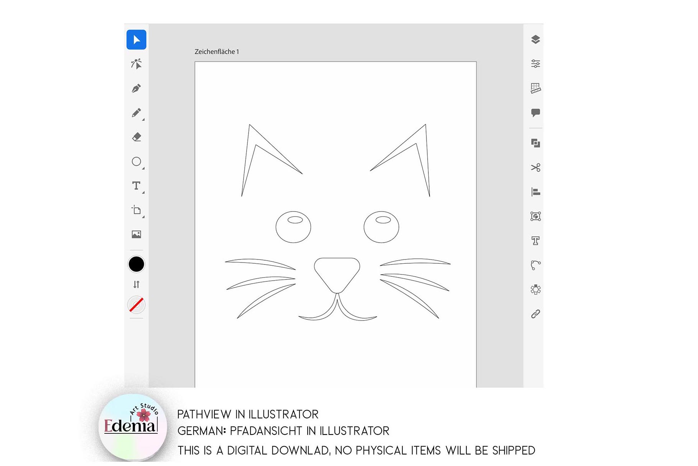Select the Type tool in left toolbar
Image resolution: width=698 pixels, height=466 pixels.
136,186
